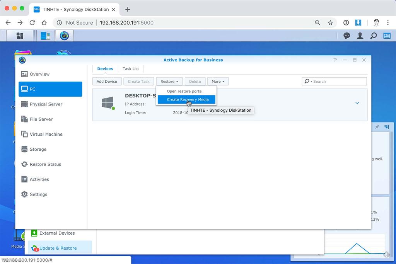The width and height of the screenshot is (396, 264).
Task: Select Active Backup taskbar icon
Action: pos(65,36)
